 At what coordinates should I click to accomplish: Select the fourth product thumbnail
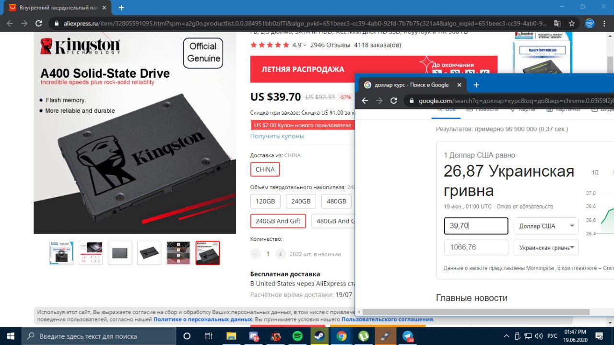pyautogui.click(x=149, y=253)
